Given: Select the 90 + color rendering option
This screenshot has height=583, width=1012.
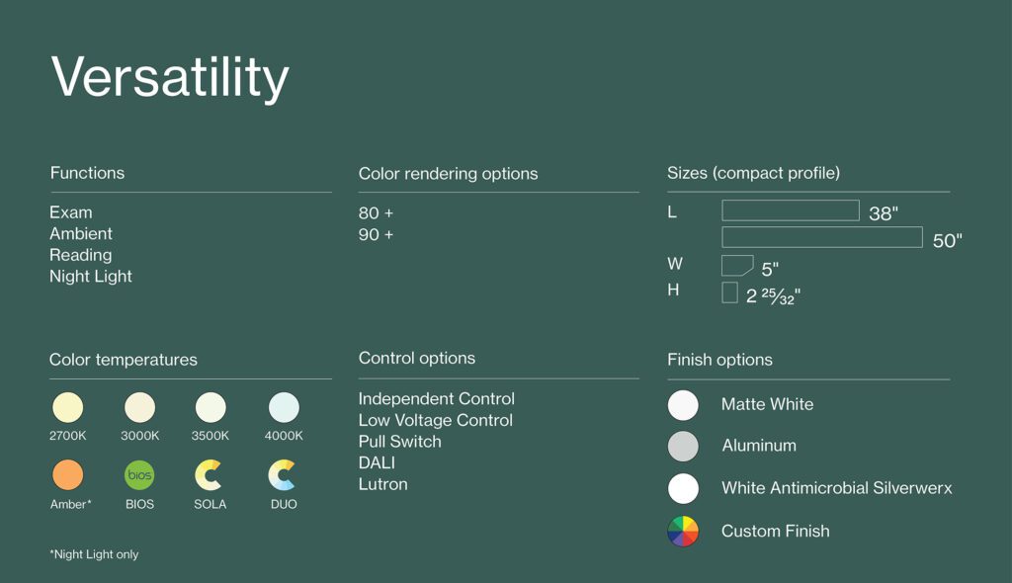Looking at the screenshot, I should coord(376,235).
